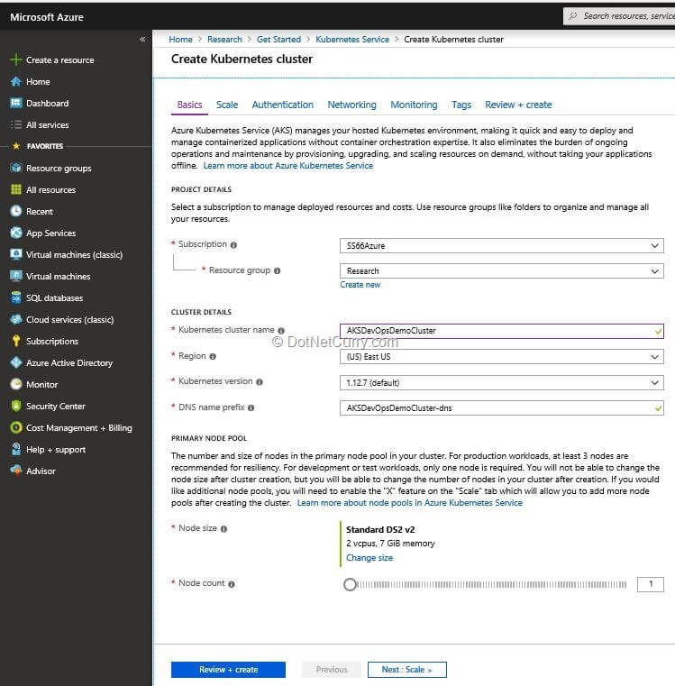Click the info icon next to Region
675x686 pixels.
(213, 357)
